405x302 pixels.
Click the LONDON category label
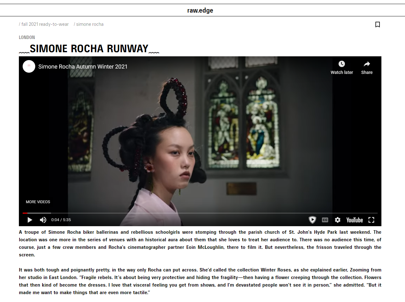pyautogui.click(x=27, y=37)
